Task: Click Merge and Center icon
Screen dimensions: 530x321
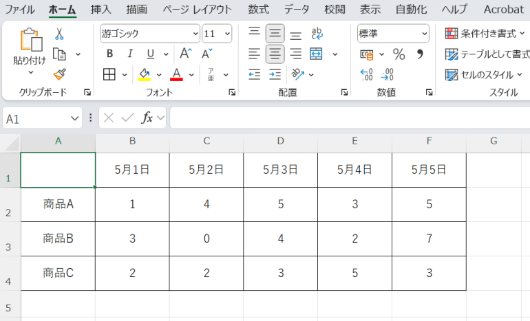Action: [x=316, y=54]
